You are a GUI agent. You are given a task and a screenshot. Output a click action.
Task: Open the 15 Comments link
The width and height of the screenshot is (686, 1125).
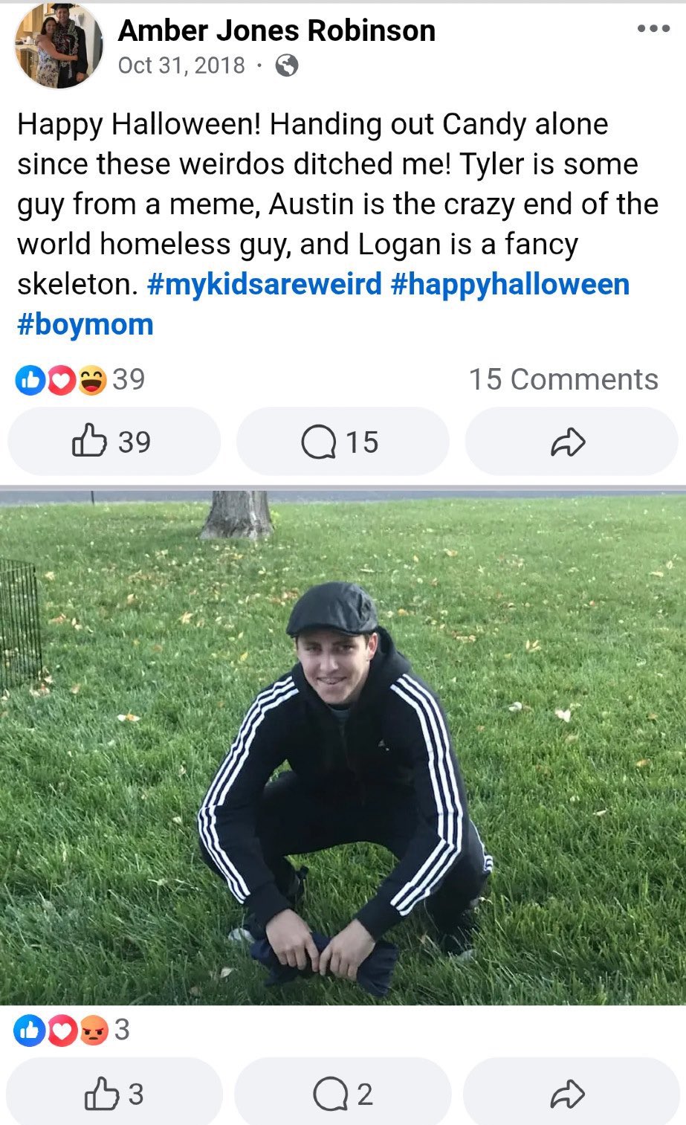tap(563, 379)
